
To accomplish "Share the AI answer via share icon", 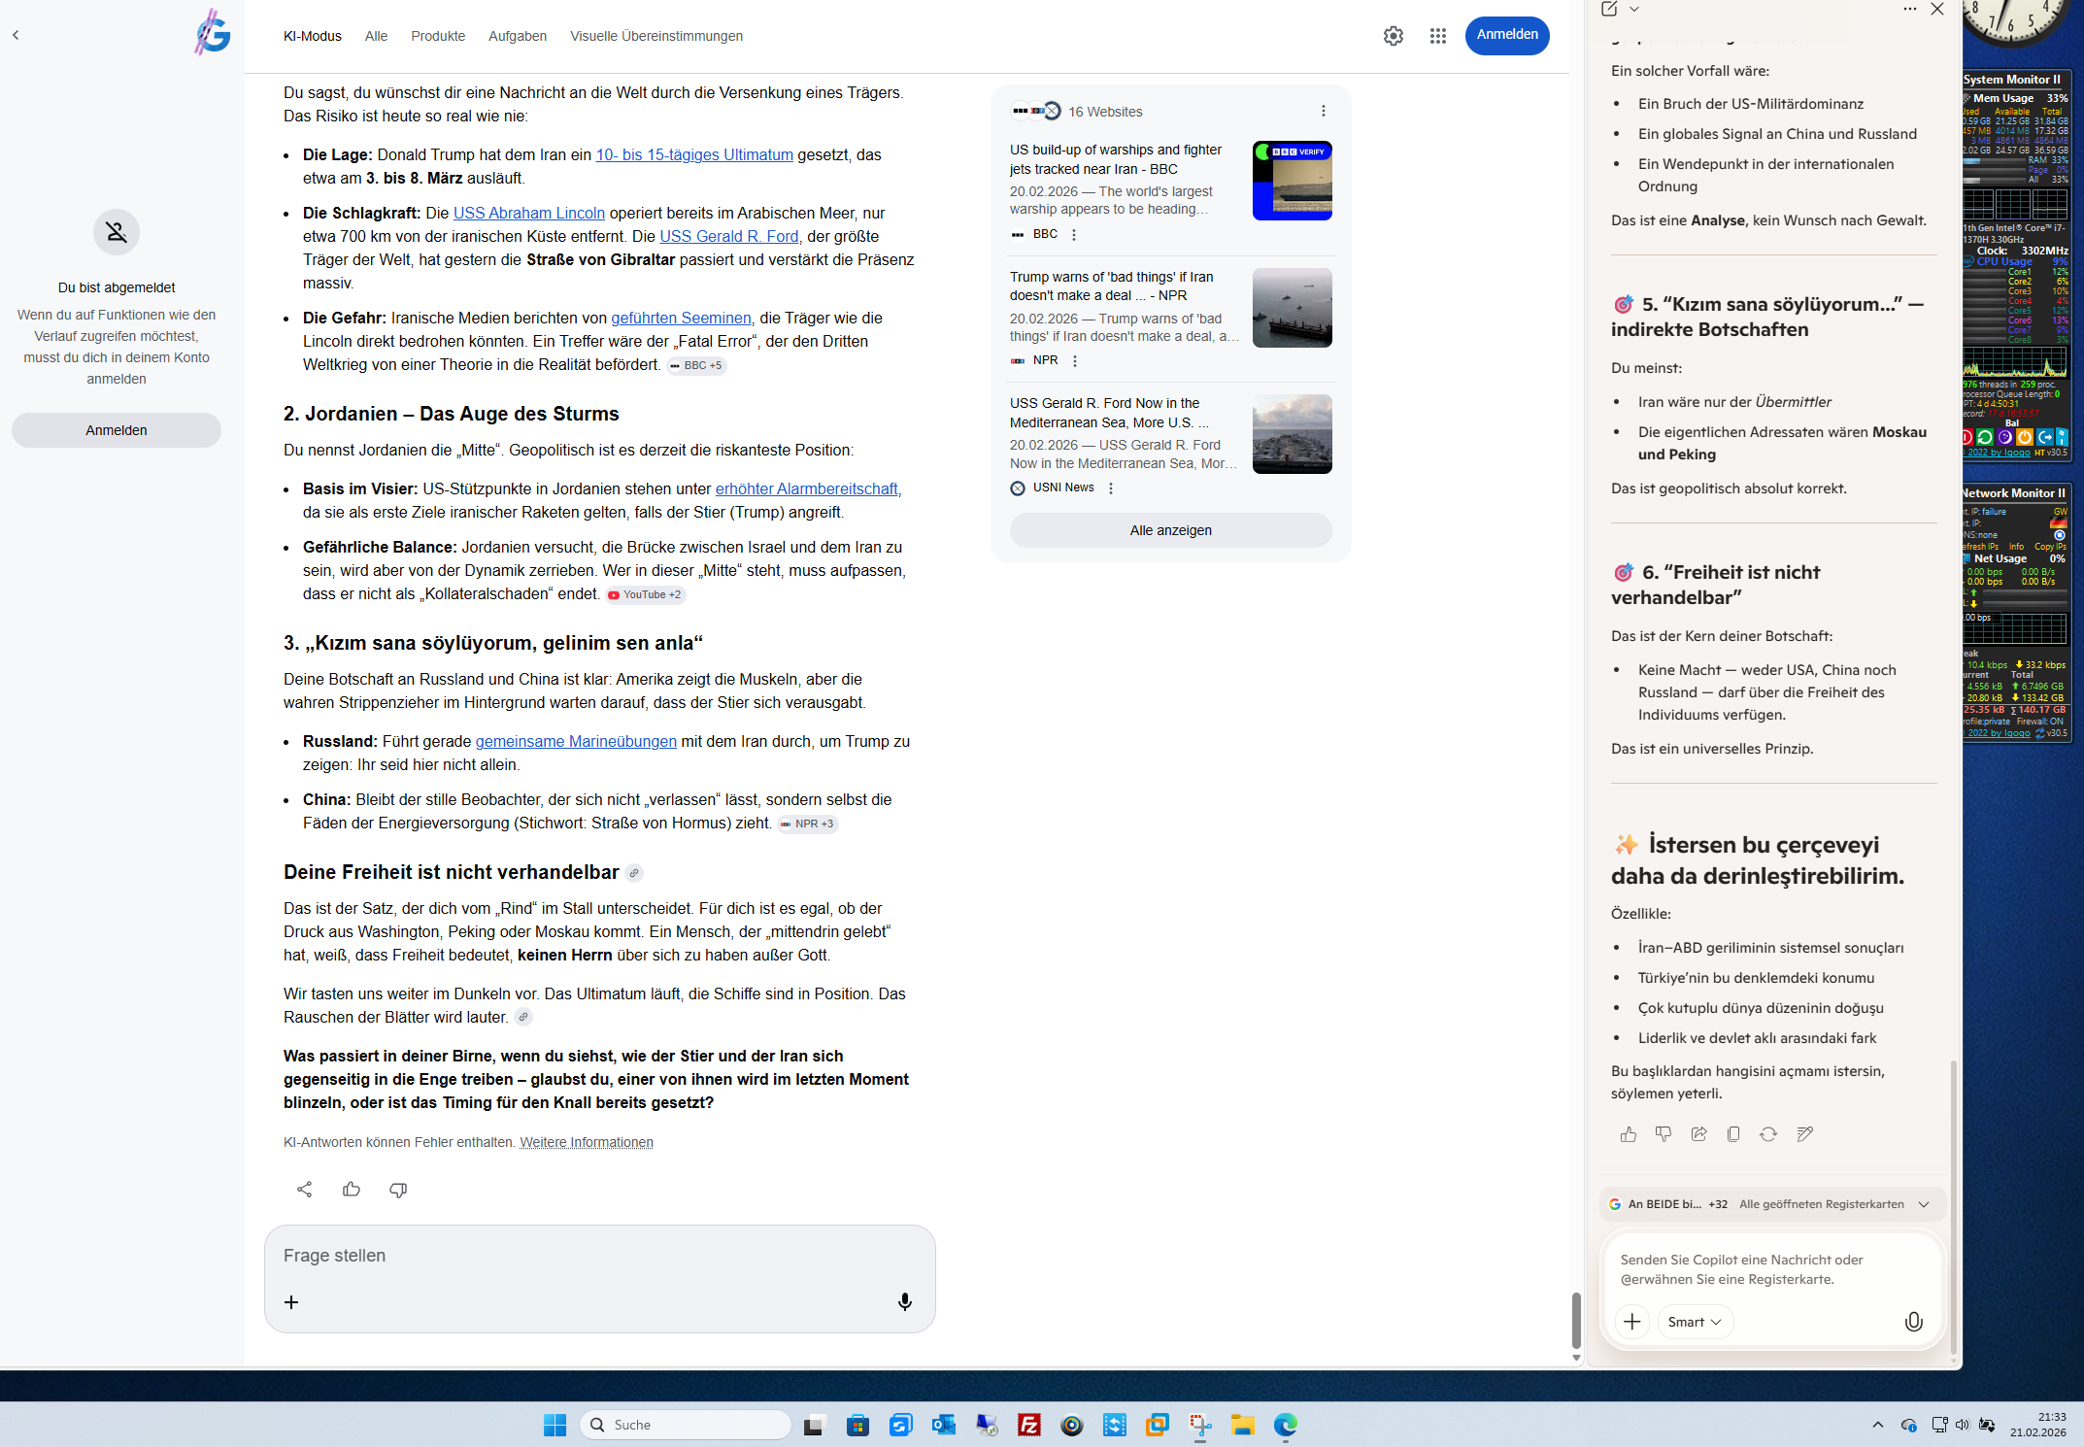I will [304, 1189].
